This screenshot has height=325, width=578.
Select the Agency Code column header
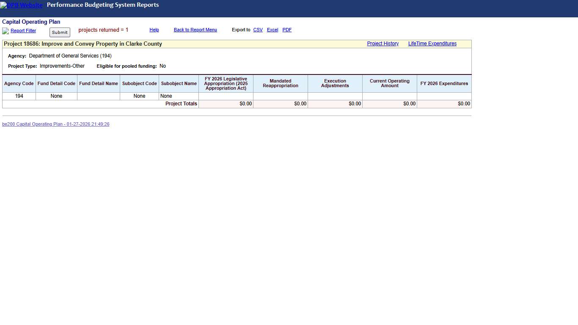coord(19,84)
